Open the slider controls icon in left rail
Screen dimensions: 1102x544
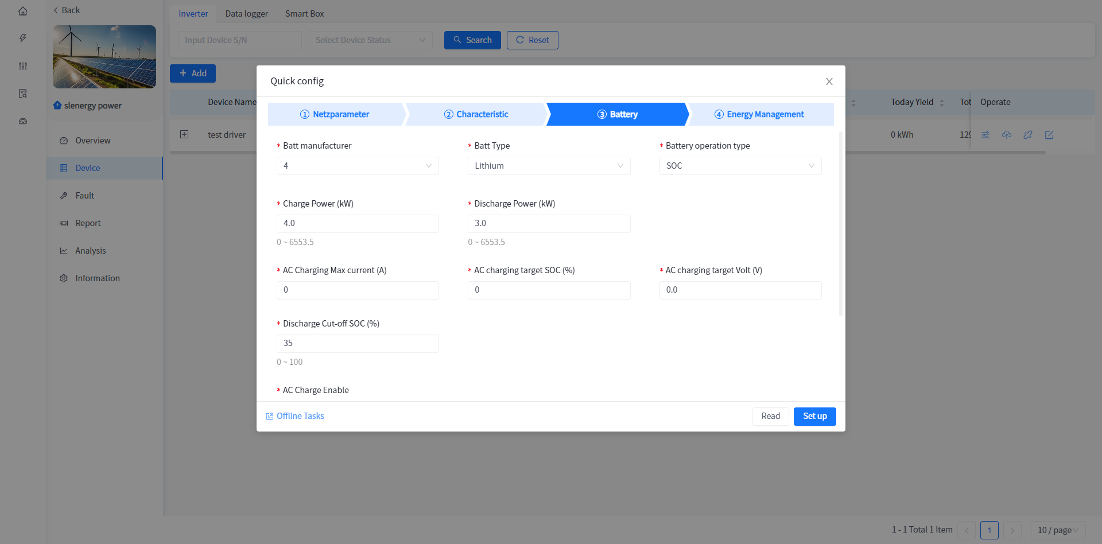click(x=23, y=66)
